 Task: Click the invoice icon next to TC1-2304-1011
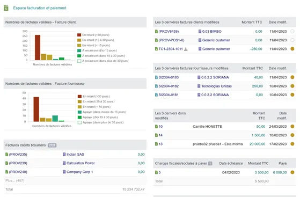pyautogui.click(x=156, y=49)
